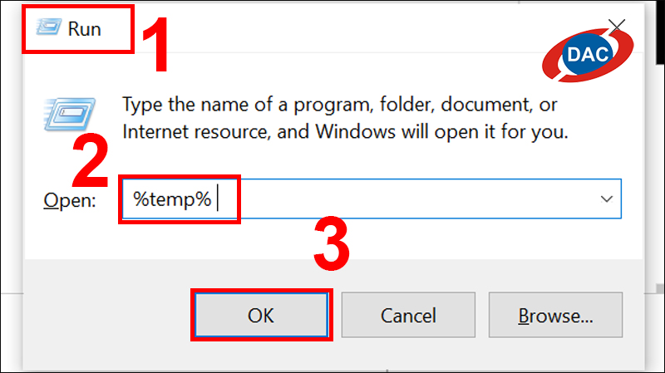665x373 pixels.
Task: Click the red number 1 annotation
Action: pos(156,45)
